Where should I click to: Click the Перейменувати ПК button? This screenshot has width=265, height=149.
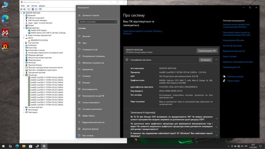207,51
